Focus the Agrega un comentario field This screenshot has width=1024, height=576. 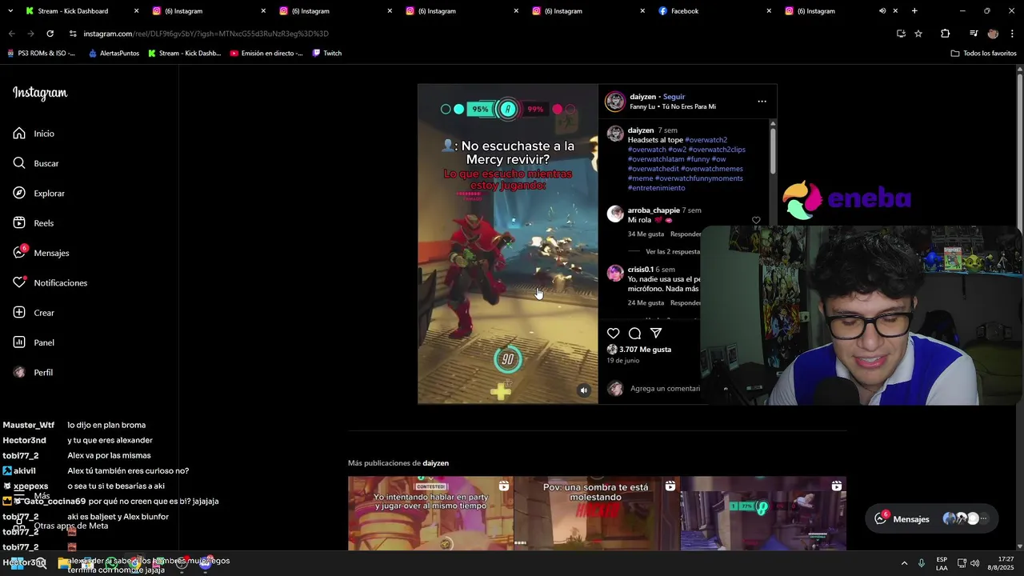(665, 388)
